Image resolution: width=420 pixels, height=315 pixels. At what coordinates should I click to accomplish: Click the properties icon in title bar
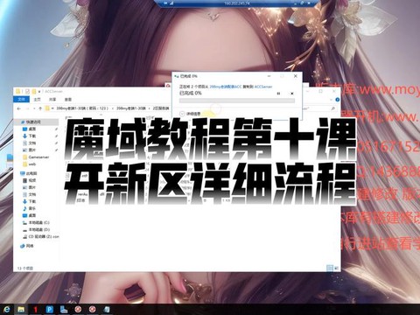pos(27,92)
